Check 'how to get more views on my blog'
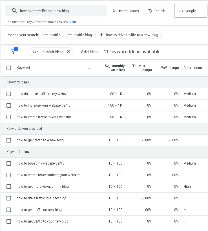The image size is (208, 231). 9,187
